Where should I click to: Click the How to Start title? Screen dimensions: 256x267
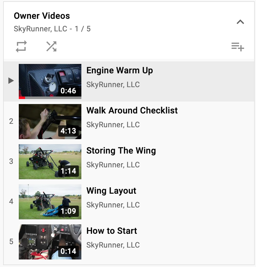(112, 231)
